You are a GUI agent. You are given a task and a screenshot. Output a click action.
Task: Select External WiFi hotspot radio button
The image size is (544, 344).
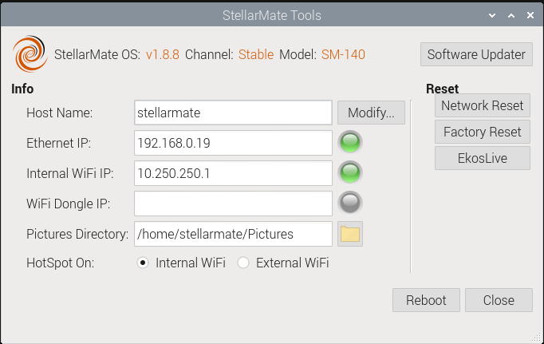pyautogui.click(x=243, y=263)
